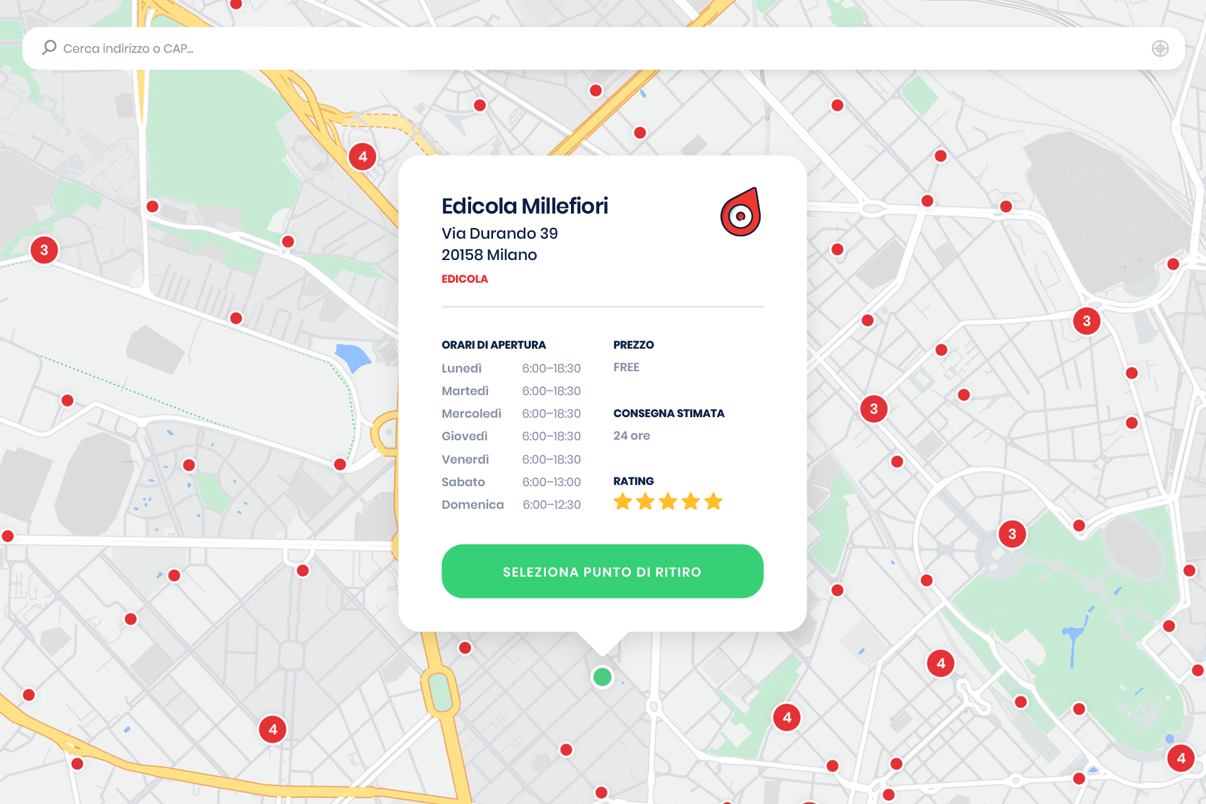
Task: Click the Martedì opening hours row
Action: (511, 391)
